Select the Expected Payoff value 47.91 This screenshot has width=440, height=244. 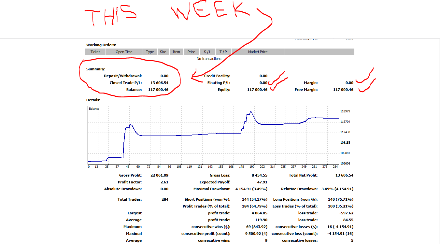tap(262, 182)
